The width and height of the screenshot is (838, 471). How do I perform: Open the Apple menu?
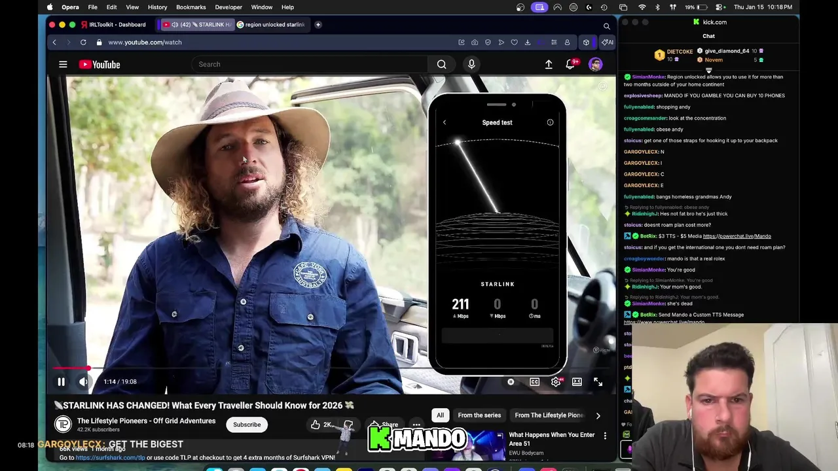click(x=50, y=7)
